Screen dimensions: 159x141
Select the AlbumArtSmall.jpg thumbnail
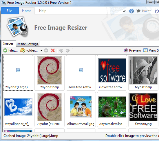(81, 110)
